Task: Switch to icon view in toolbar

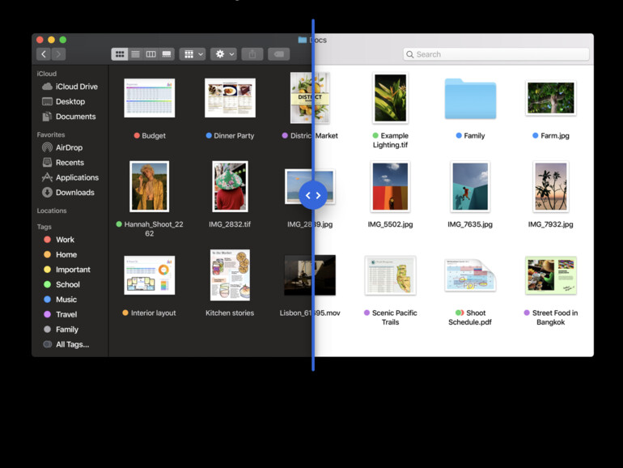Action: (120, 54)
